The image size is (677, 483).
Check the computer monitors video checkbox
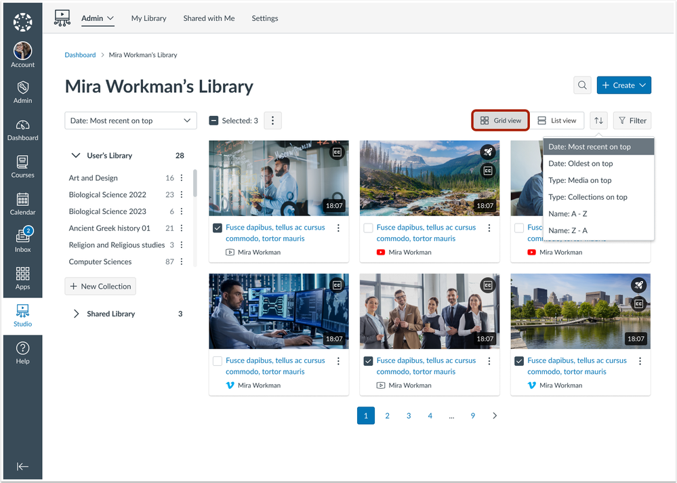point(218,361)
